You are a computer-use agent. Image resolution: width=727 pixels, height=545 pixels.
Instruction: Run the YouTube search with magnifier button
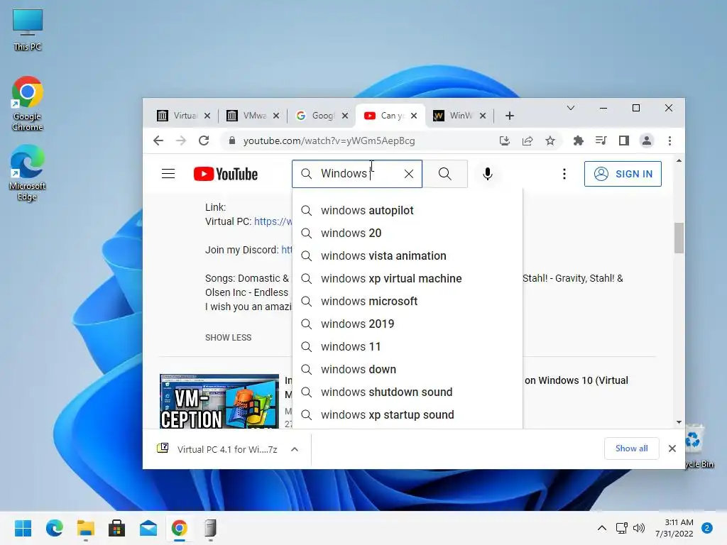[x=444, y=174]
